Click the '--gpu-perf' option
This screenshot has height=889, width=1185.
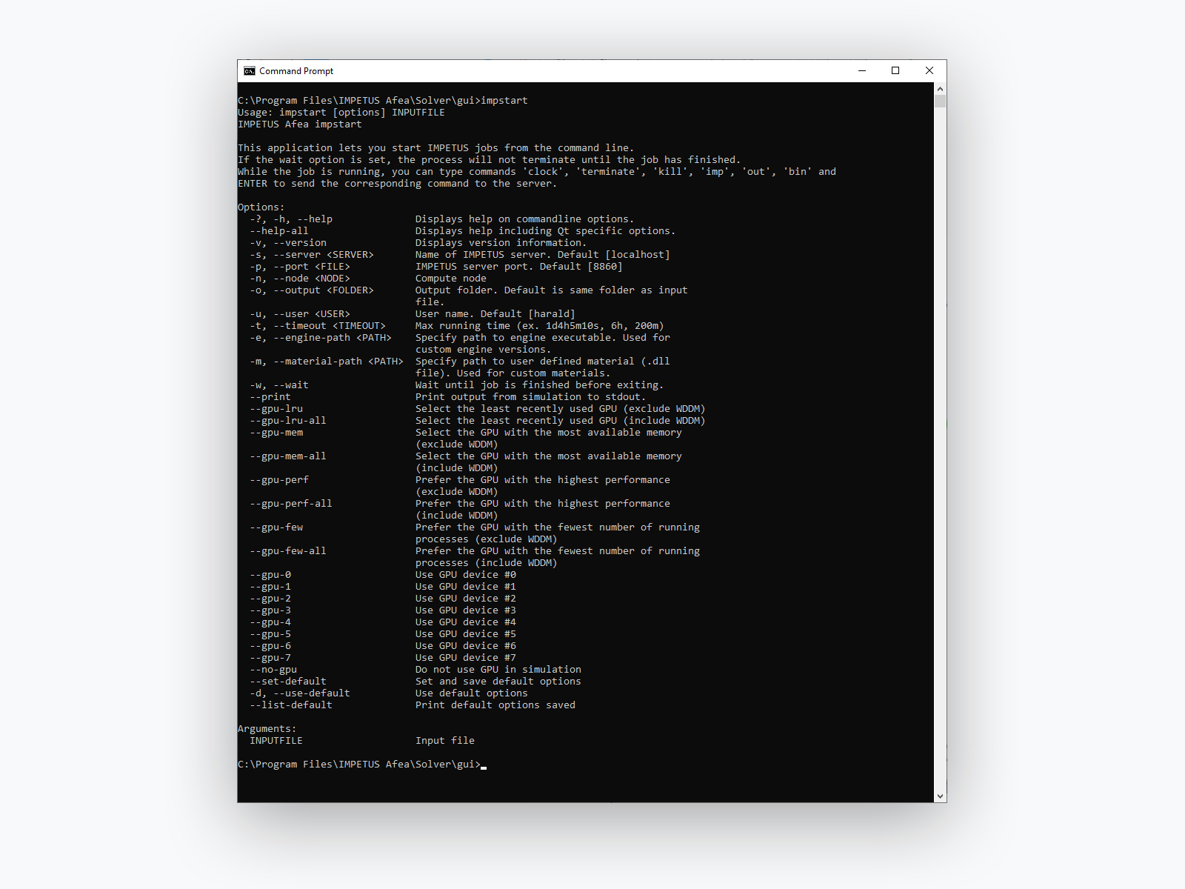(x=279, y=480)
